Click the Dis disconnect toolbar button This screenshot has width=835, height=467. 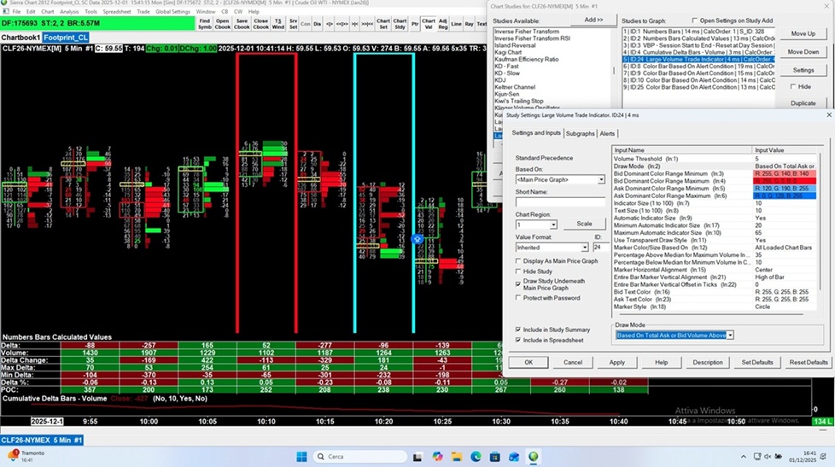(x=318, y=24)
